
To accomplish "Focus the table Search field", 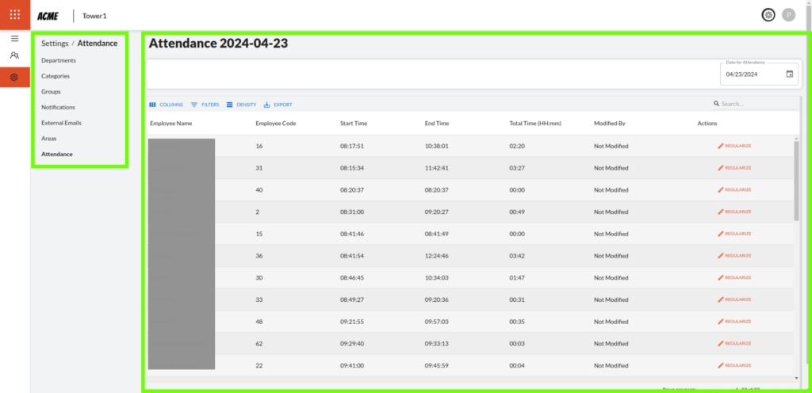I will click(753, 104).
